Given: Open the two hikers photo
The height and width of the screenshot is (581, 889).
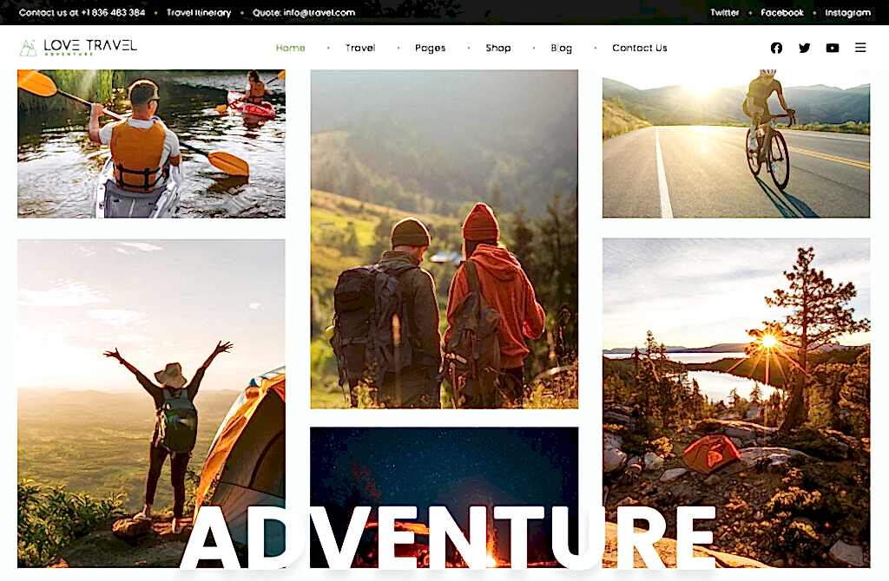Looking at the screenshot, I should 444,239.
